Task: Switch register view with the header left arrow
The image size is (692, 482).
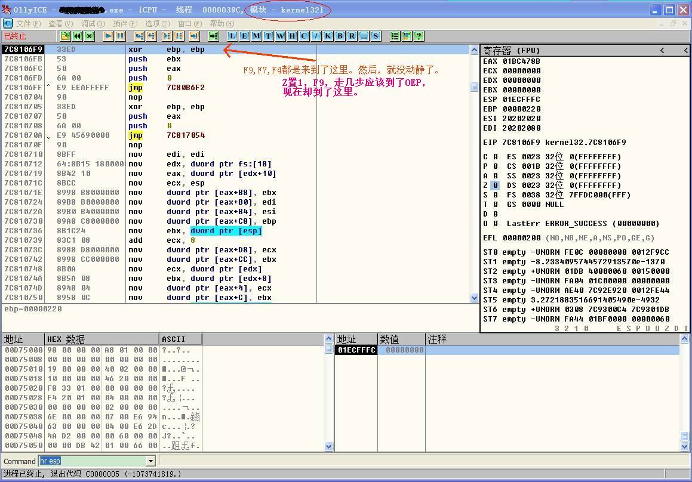Action: (x=662, y=51)
